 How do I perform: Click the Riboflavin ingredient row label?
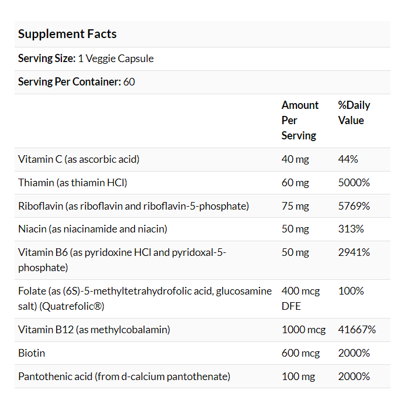[133, 206]
